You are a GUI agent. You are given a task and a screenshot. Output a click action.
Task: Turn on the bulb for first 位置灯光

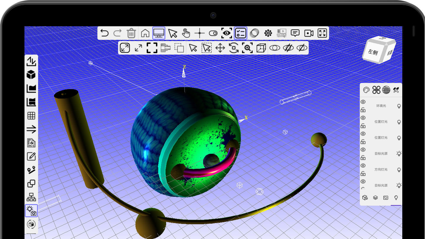[399, 122]
